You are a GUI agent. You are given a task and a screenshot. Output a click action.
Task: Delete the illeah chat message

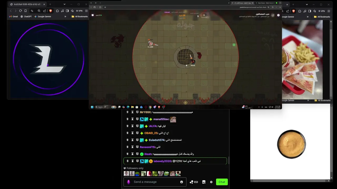tap(127, 154)
